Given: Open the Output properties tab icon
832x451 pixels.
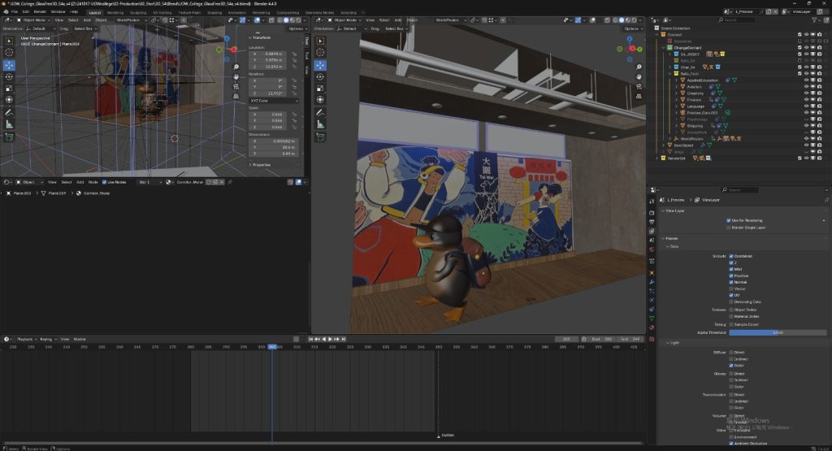Looking at the screenshot, I should pyautogui.click(x=652, y=222).
